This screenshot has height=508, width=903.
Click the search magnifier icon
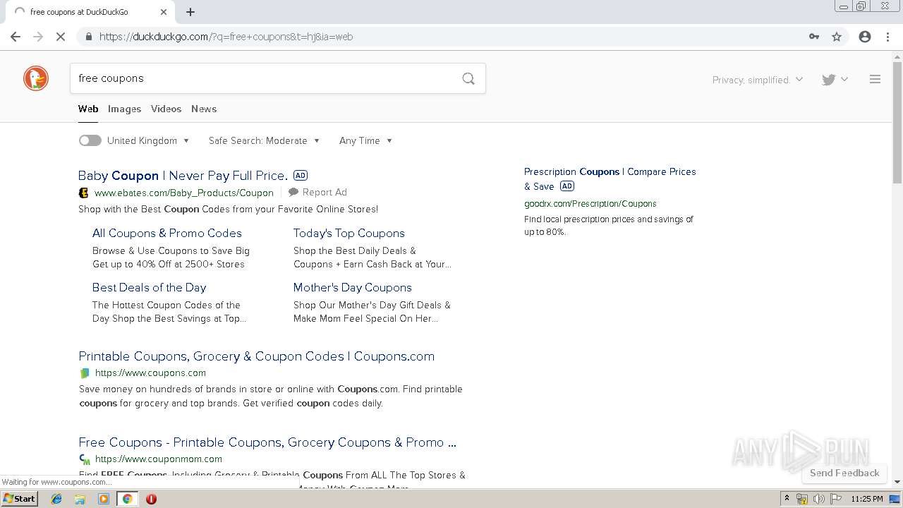coord(468,78)
